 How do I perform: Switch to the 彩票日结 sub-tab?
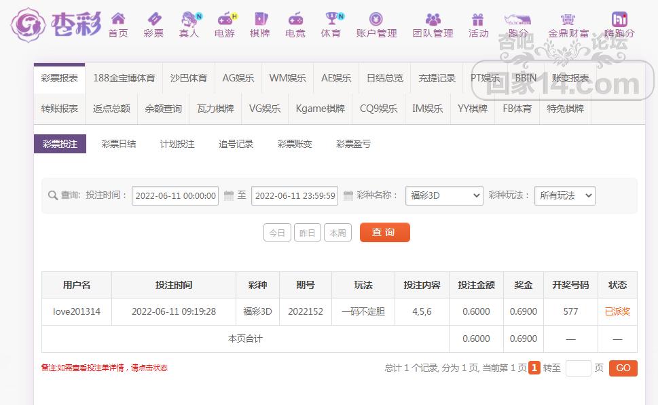click(x=119, y=144)
